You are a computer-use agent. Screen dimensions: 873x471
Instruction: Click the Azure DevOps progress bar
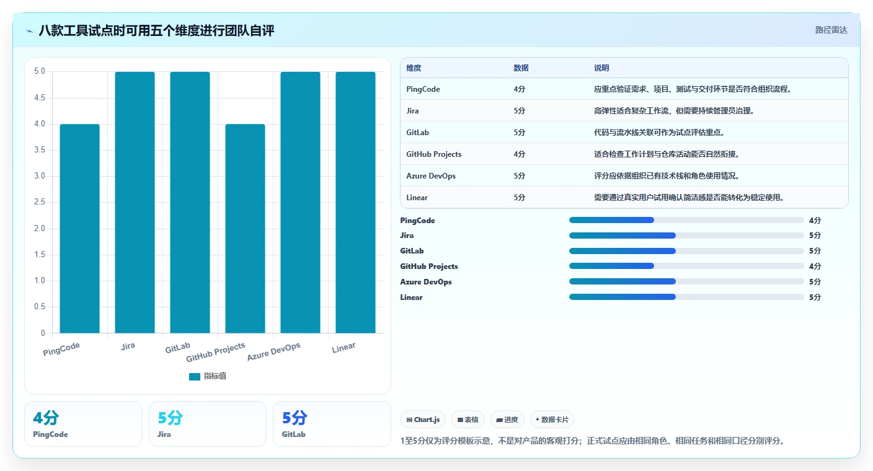(x=686, y=282)
